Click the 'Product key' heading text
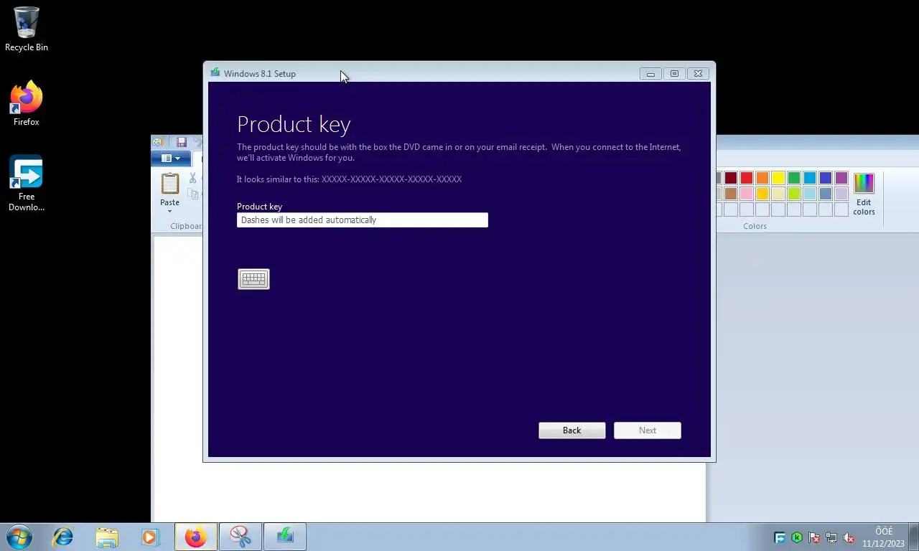Image resolution: width=919 pixels, height=551 pixels. (294, 124)
